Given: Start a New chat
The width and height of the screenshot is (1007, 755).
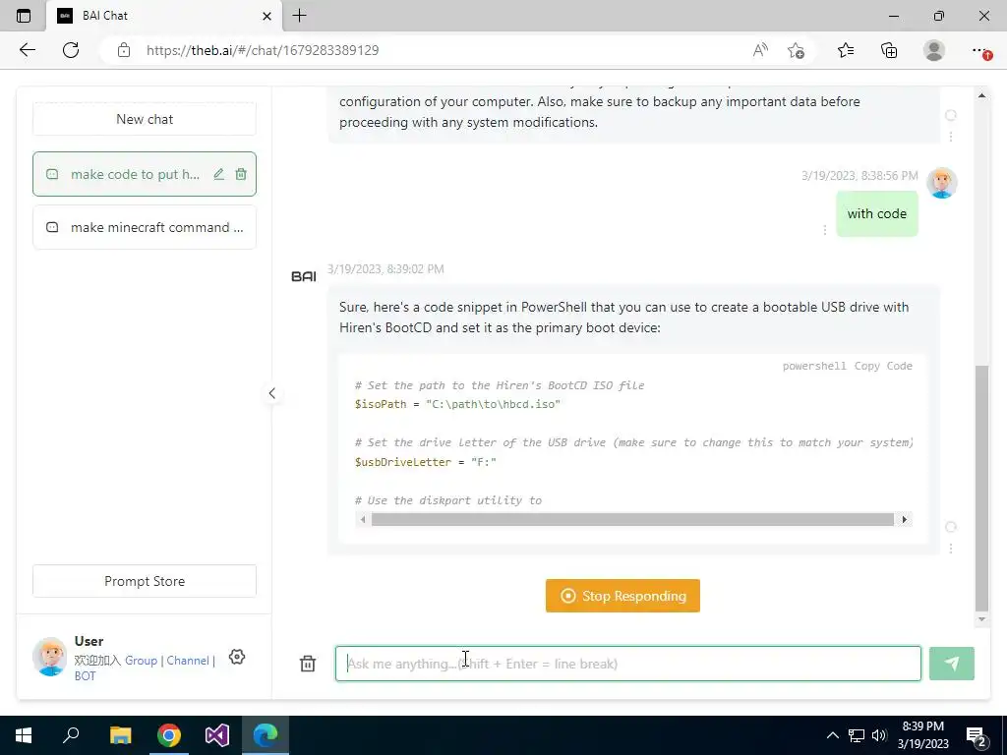Looking at the screenshot, I should pyautogui.click(x=145, y=119).
